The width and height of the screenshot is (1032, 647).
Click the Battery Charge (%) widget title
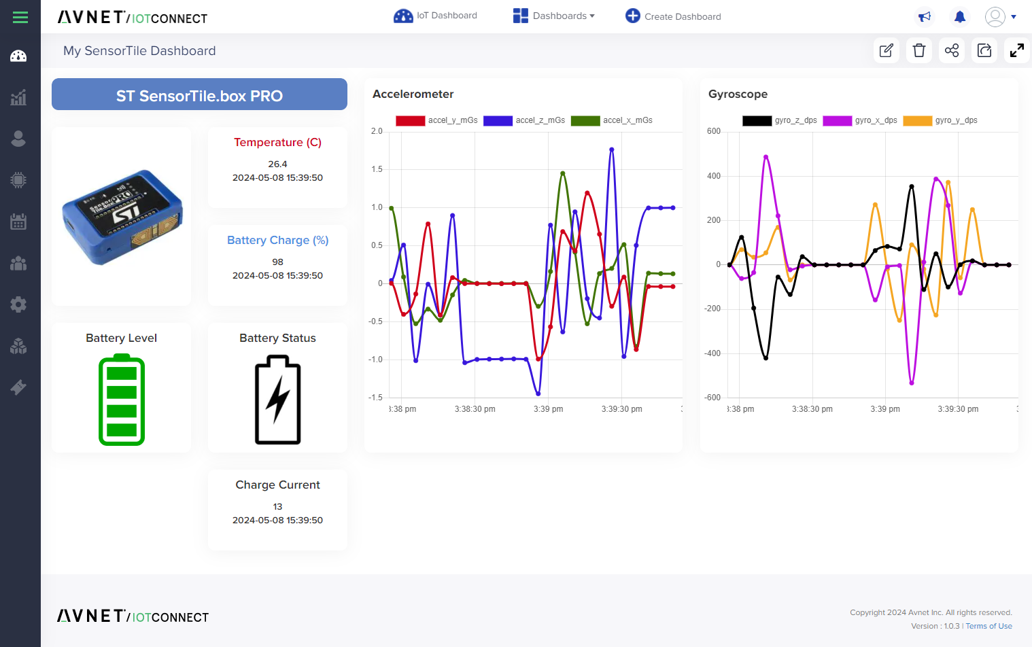277,240
